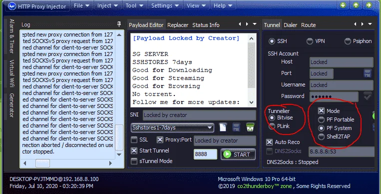Click the Log horizontal scrollbar thumb
This screenshot has height=194, width=381.
(42, 163)
